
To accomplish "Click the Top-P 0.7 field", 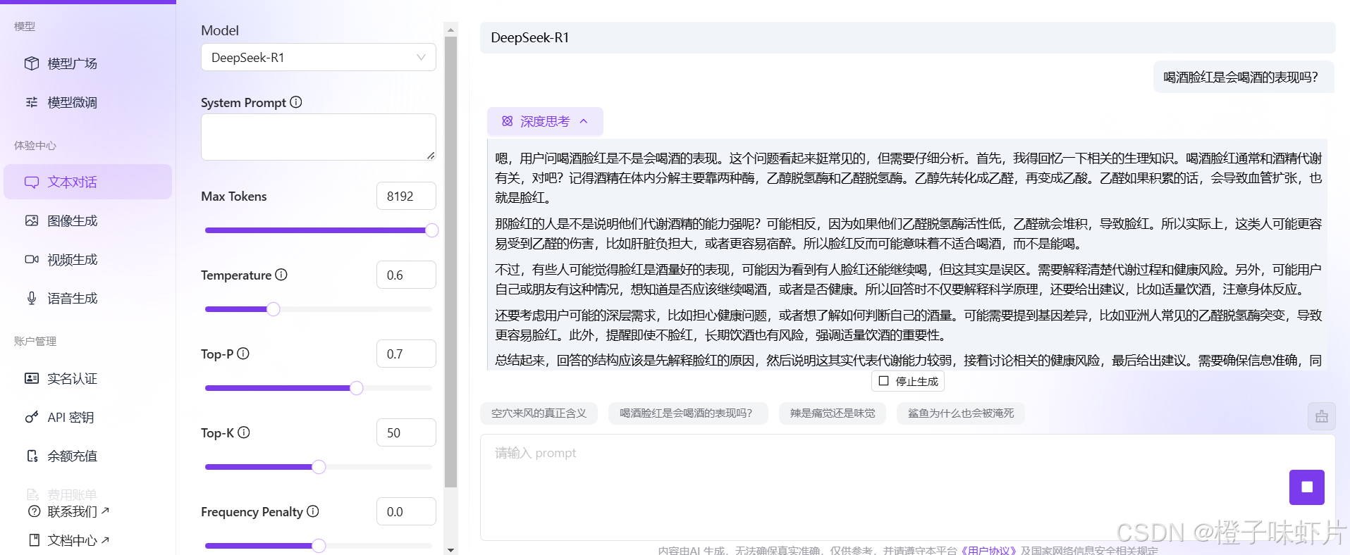I will pyautogui.click(x=406, y=354).
